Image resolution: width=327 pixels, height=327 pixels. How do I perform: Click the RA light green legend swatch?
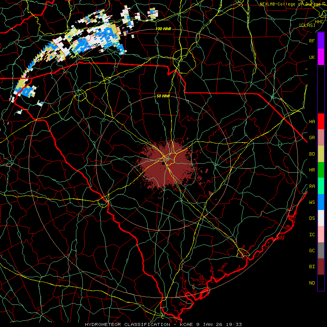321,186
